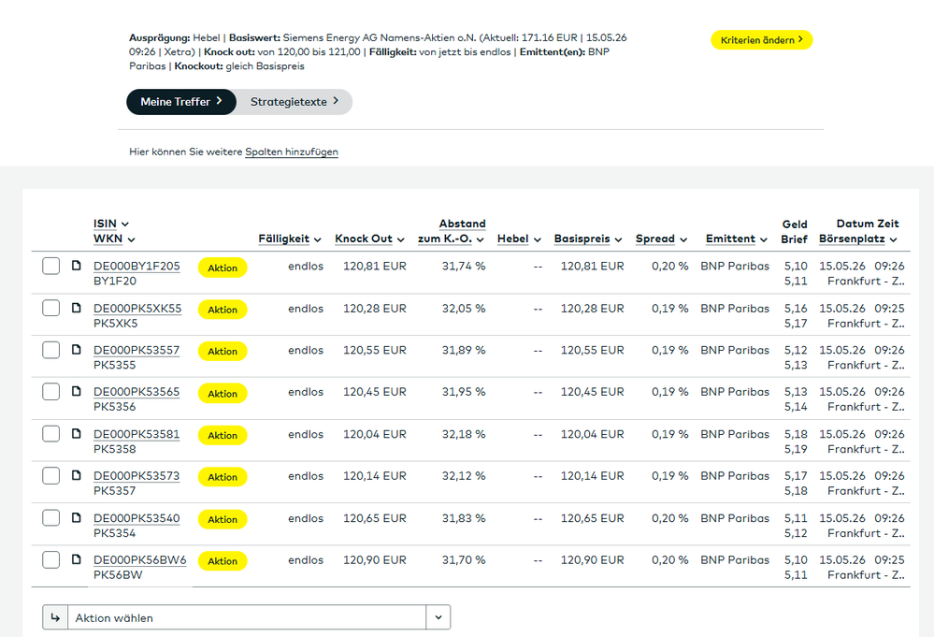Image resolution: width=934 pixels, height=637 pixels.
Task: Sort by Börsenplatz column
Action: pyautogui.click(x=857, y=239)
